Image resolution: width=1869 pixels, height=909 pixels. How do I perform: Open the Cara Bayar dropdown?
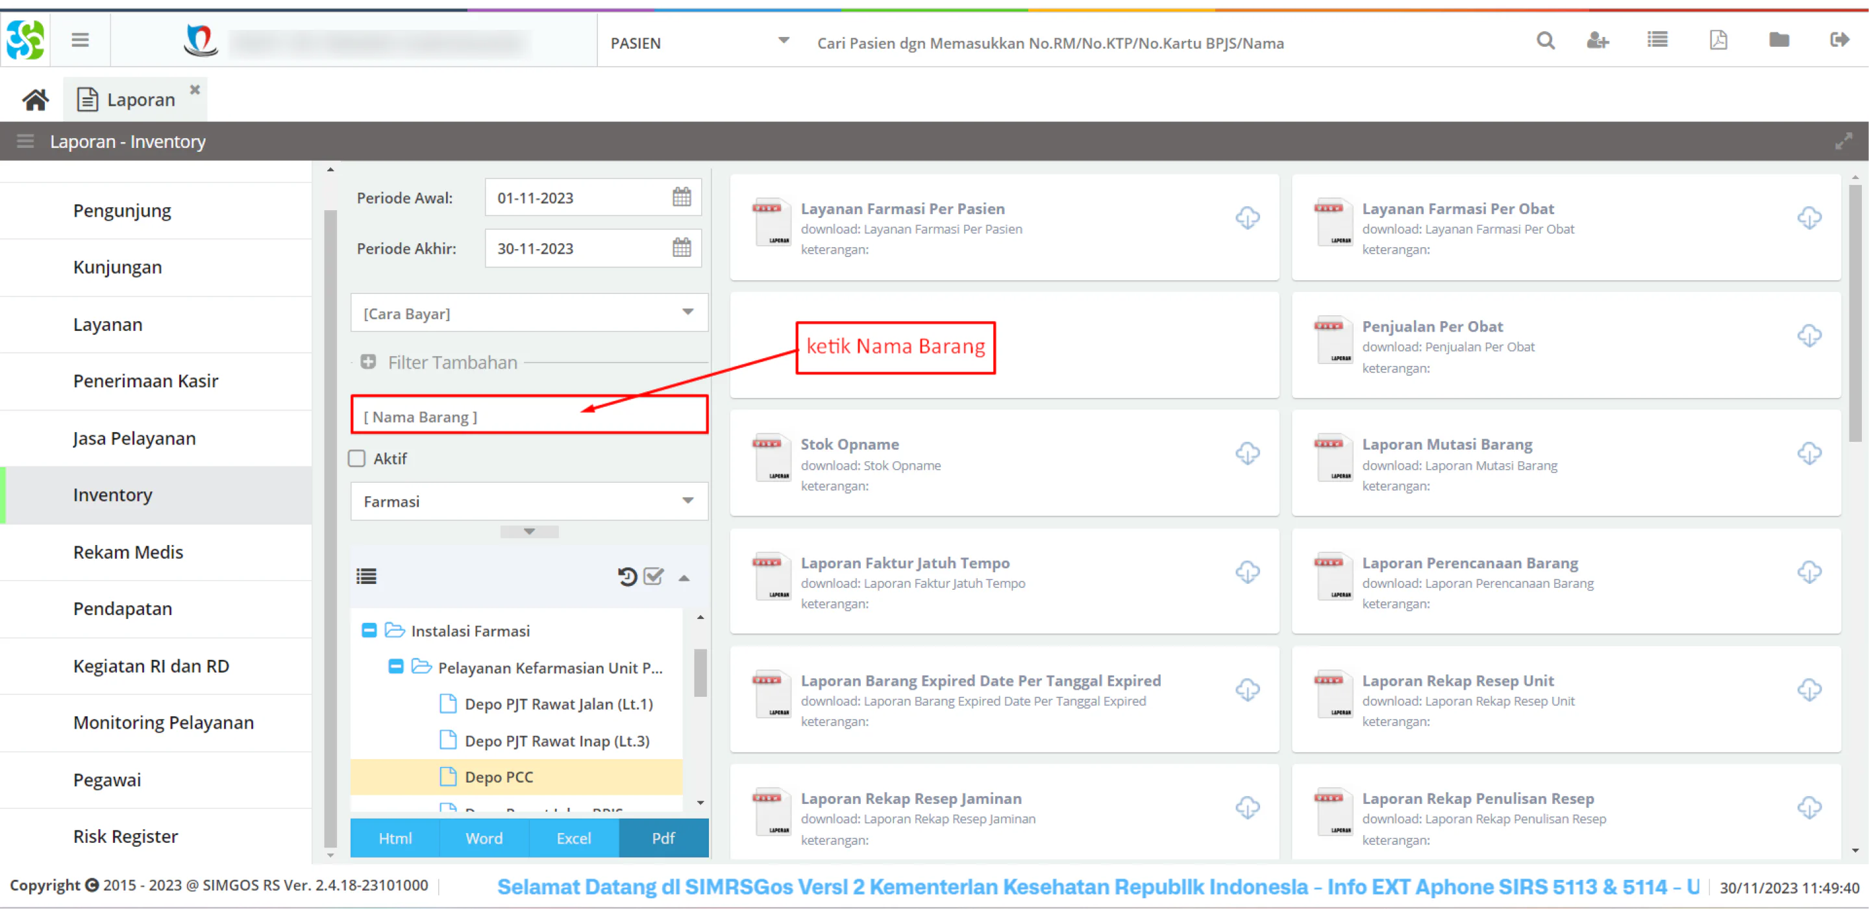(529, 313)
